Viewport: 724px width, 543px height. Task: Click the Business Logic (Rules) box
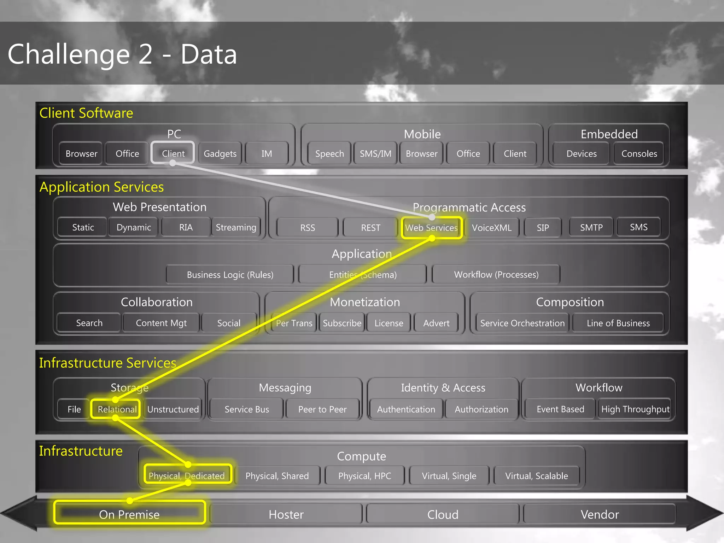230,275
